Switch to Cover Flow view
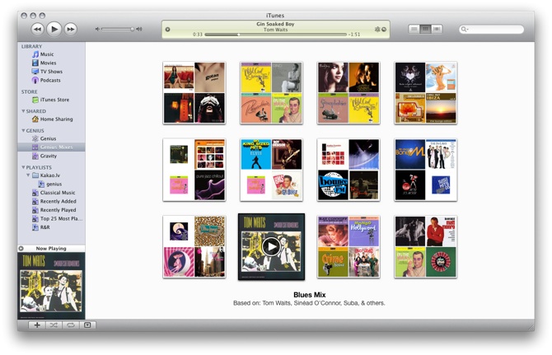The height and width of the screenshot is (355, 552). pyautogui.click(x=437, y=29)
